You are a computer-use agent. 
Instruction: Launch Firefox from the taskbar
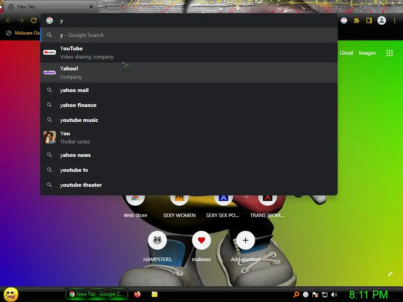coord(137,294)
